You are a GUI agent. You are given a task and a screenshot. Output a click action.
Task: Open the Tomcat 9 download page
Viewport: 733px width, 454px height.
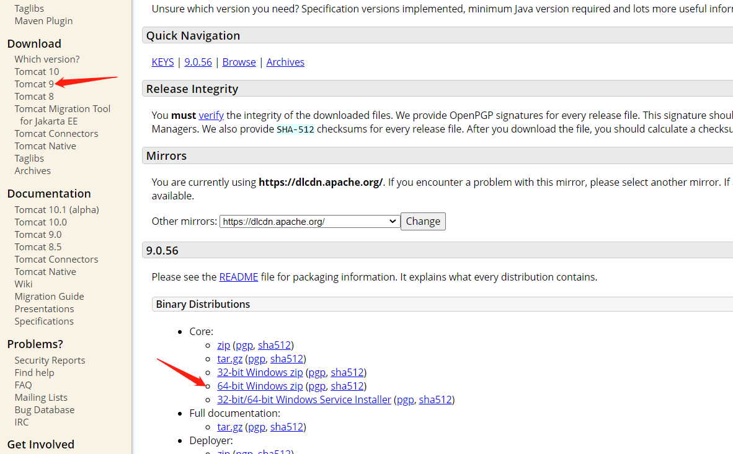pos(34,84)
